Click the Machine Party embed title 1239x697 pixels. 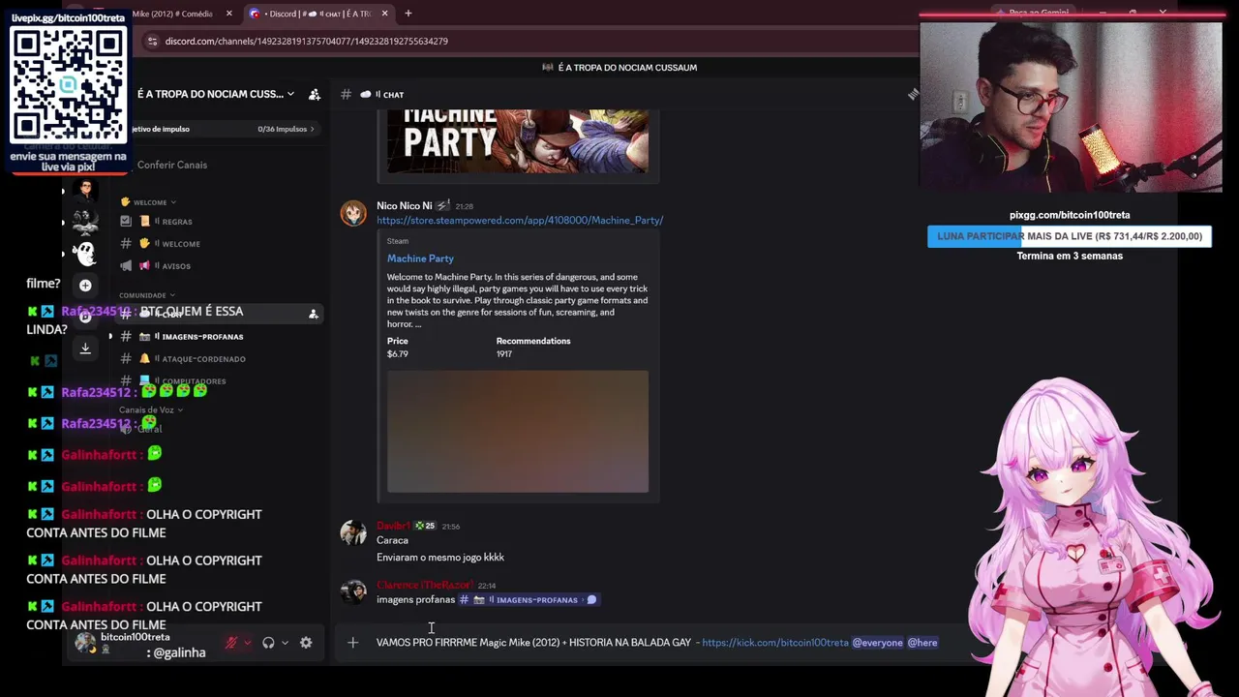click(420, 258)
